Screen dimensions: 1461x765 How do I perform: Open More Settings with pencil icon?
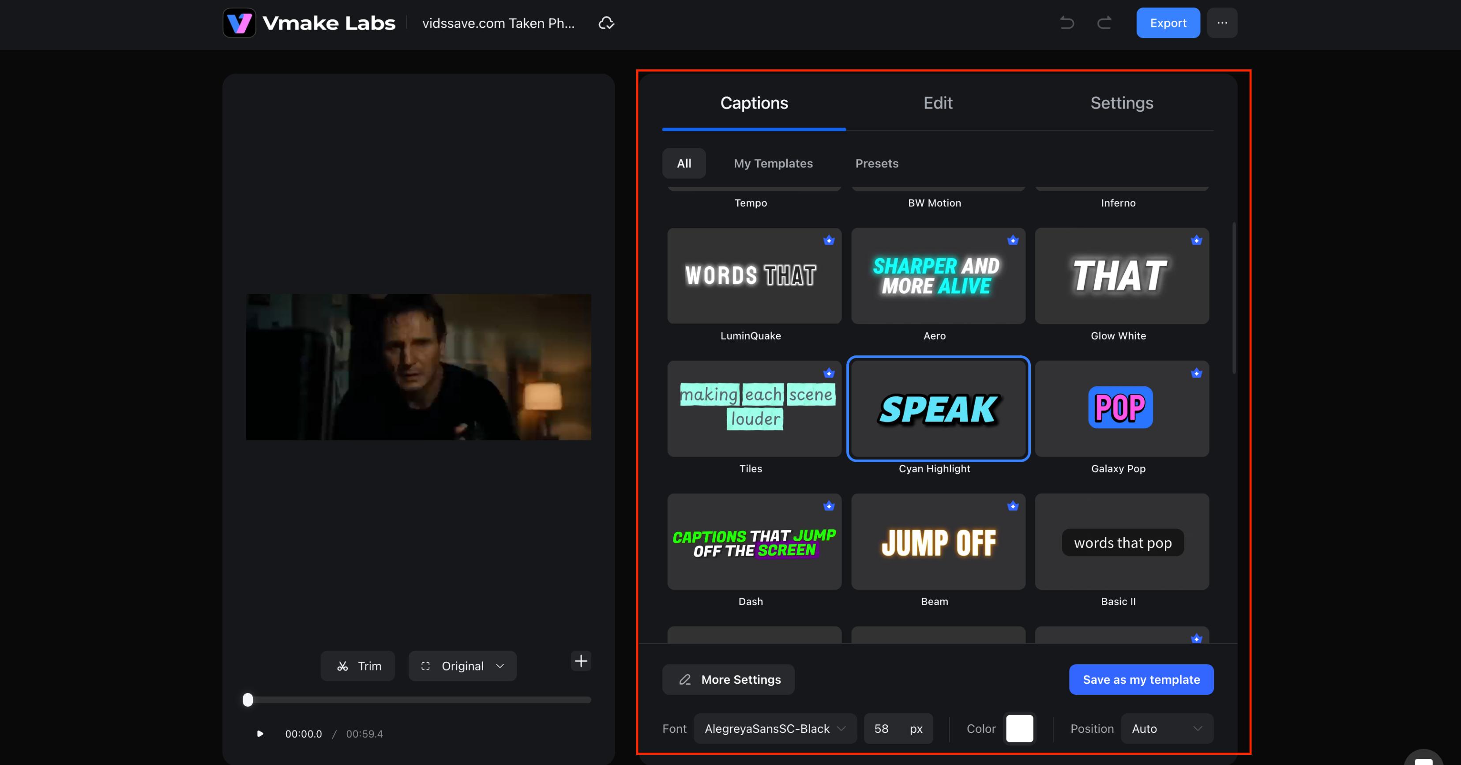tap(729, 679)
